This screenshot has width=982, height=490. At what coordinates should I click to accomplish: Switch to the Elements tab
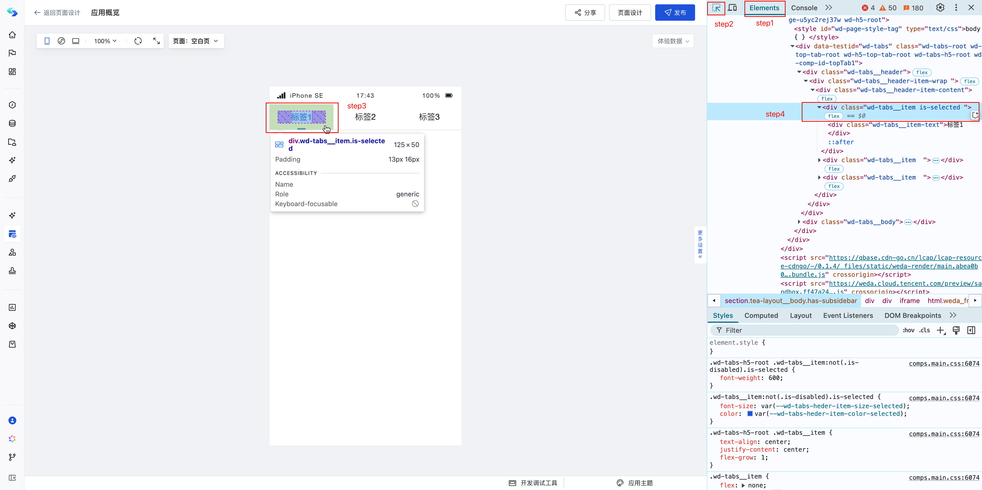point(764,8)
